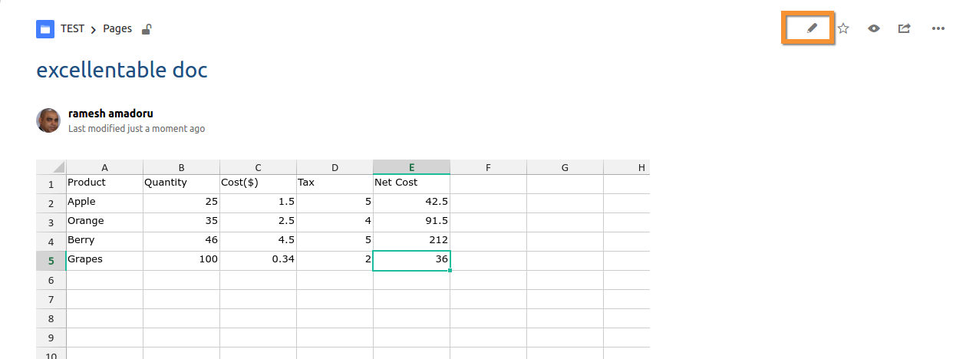Open ramesh amadoru author profile link

[x=110, y=114]
